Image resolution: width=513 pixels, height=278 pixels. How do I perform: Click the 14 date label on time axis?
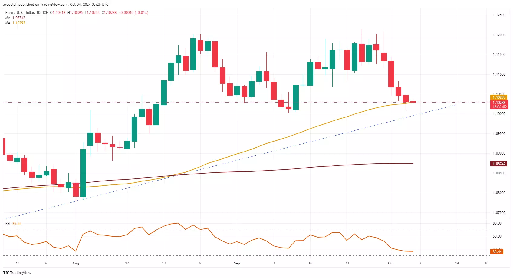[457, 263]
